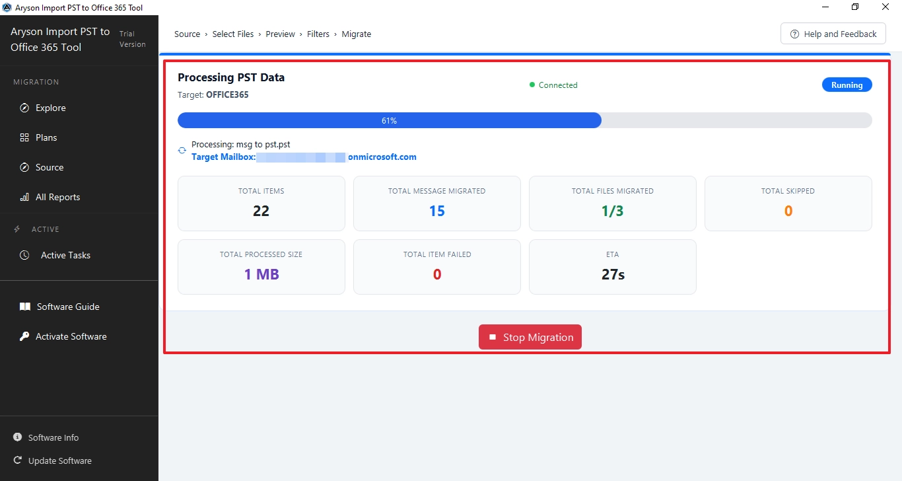Click the Activate Software key icon
This screenshot has width=902, height=481.
click(24, 336)
